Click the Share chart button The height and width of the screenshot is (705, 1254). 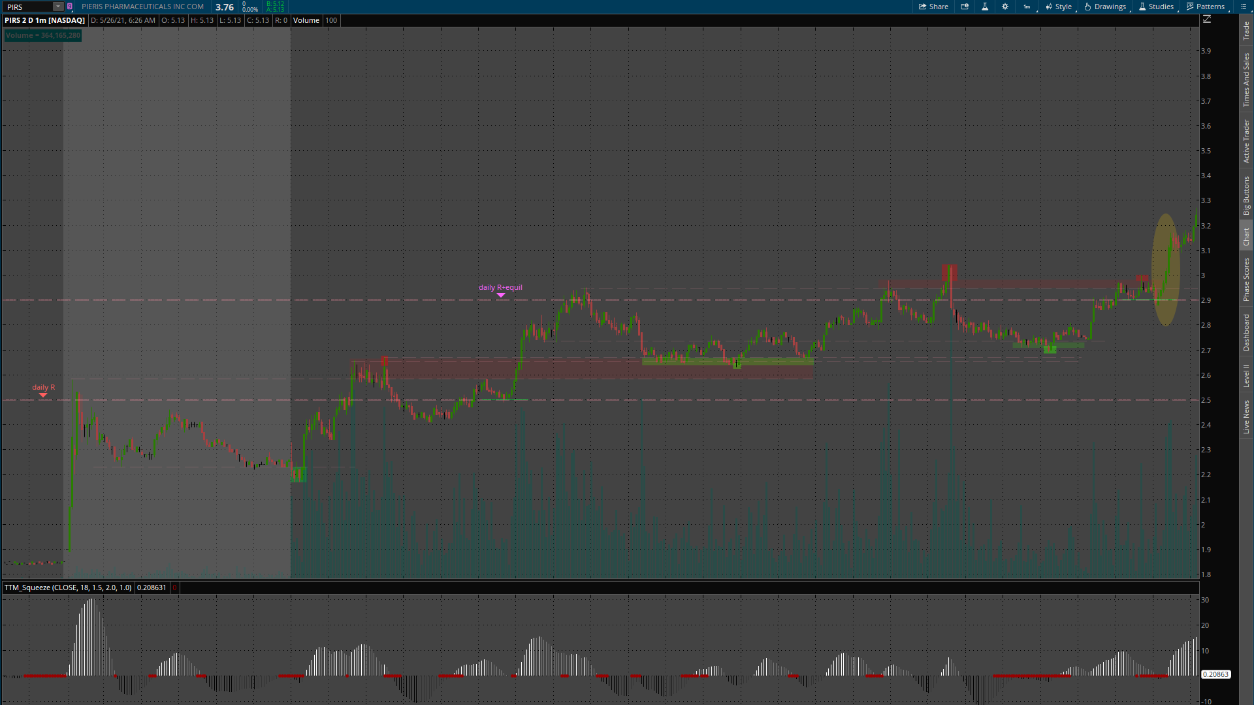point(933,7)
